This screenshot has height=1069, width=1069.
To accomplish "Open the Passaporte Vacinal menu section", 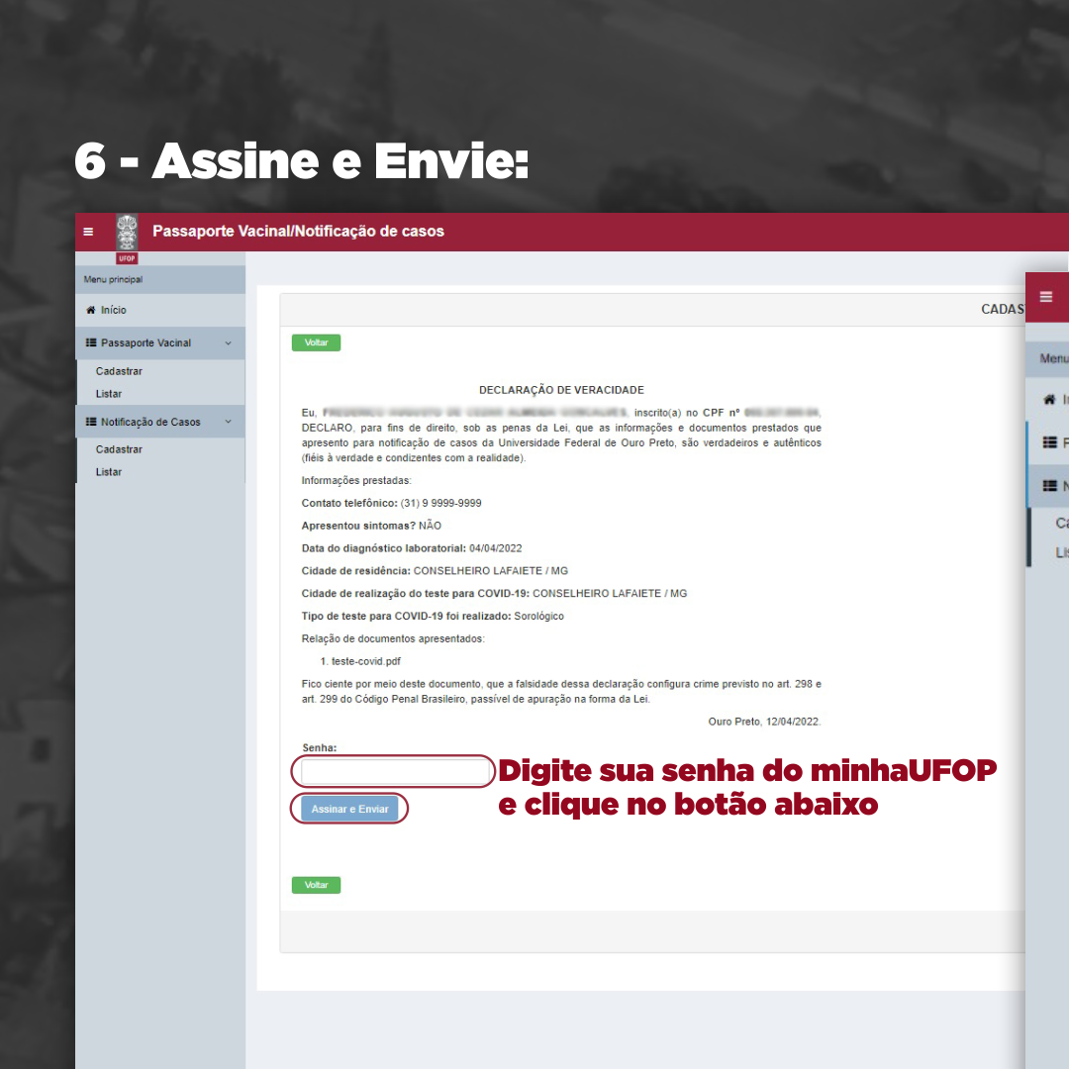I will (160, 342).
